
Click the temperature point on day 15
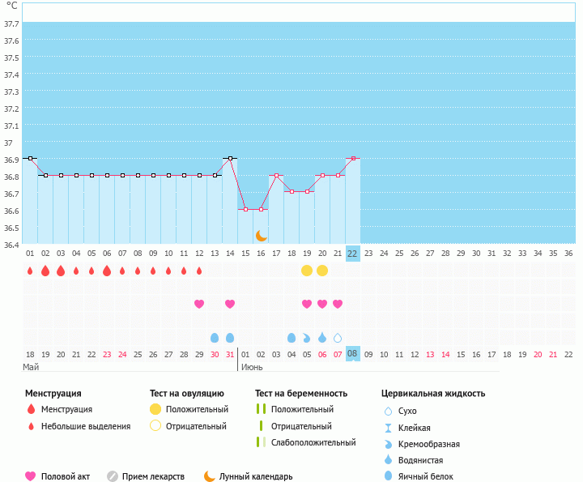[x=245, y=209]
